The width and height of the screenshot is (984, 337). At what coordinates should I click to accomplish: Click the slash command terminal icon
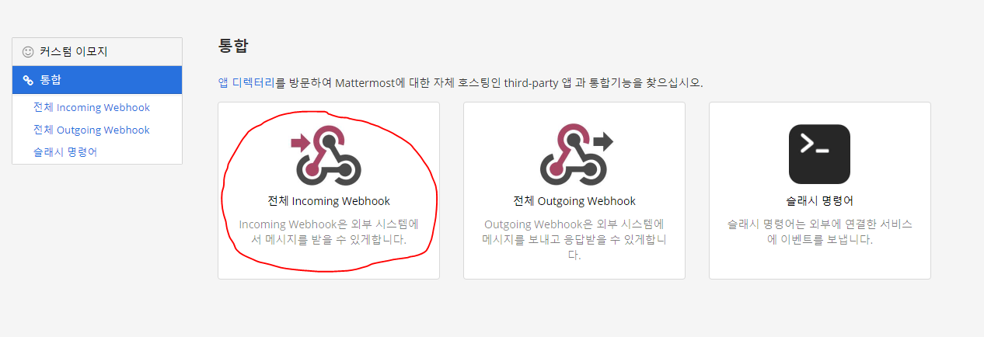pos(819,154)
